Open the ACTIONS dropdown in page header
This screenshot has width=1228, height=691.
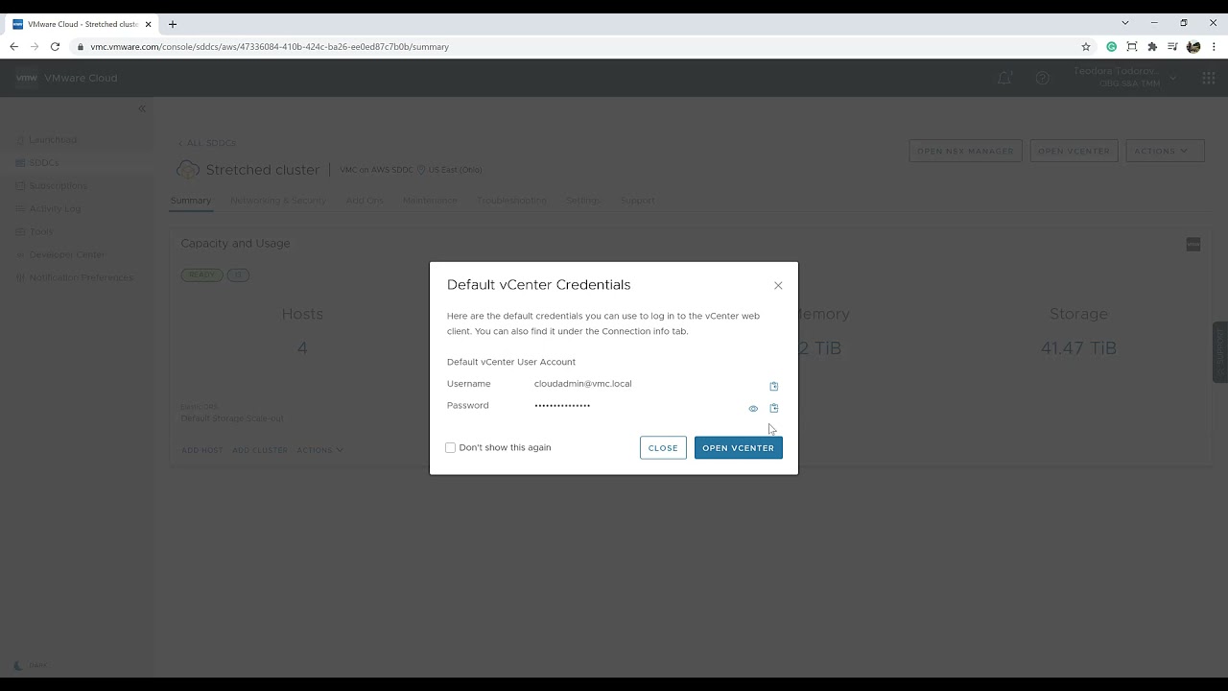[1164, 151]
